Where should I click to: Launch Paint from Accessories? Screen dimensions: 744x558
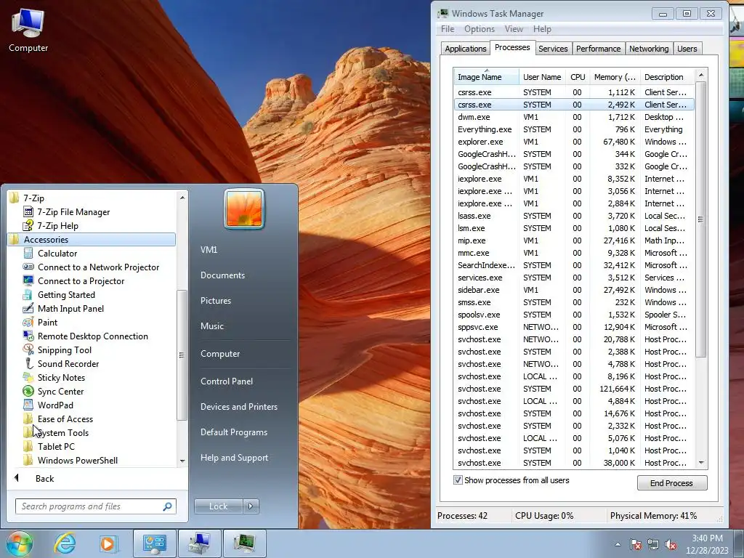[x=47, y=322]
